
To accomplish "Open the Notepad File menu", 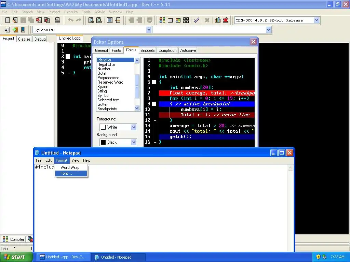I will (39, 160).
